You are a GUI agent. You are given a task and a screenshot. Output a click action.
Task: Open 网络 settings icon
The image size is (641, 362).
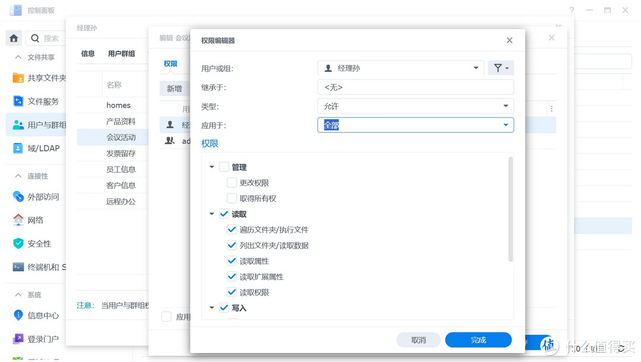18,220
